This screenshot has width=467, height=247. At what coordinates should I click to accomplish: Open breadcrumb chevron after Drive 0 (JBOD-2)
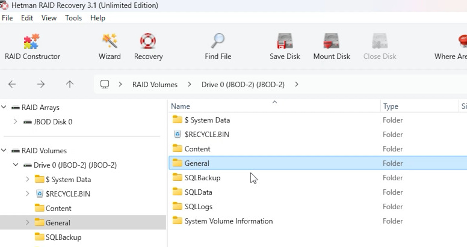(x=296, y=84)
